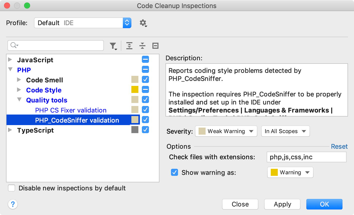This screenshot has height=215, width=354.
Task: Click the Reset Inspections square icon
Action: (x=155, y=45)
